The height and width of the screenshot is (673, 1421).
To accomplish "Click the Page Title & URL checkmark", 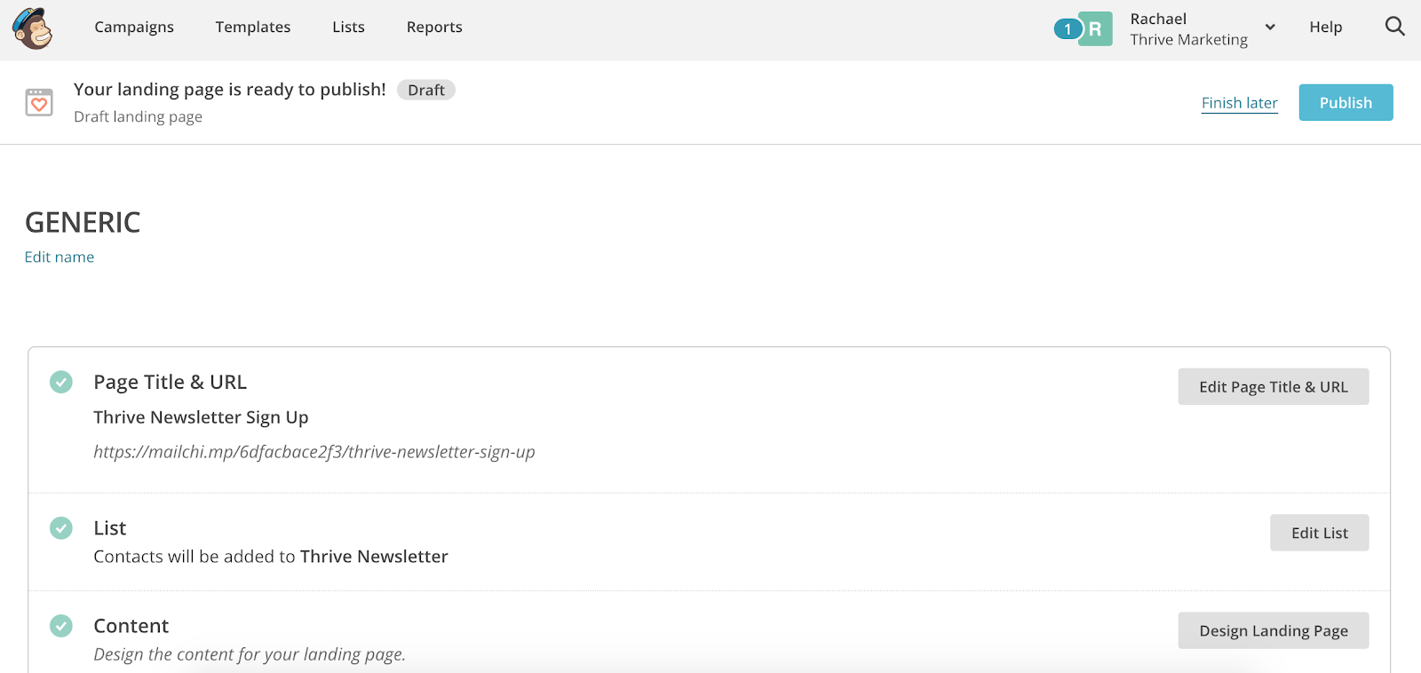I will click(61, 382).
